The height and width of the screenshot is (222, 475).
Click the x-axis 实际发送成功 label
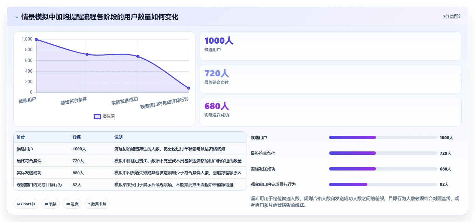coord(125,101)
